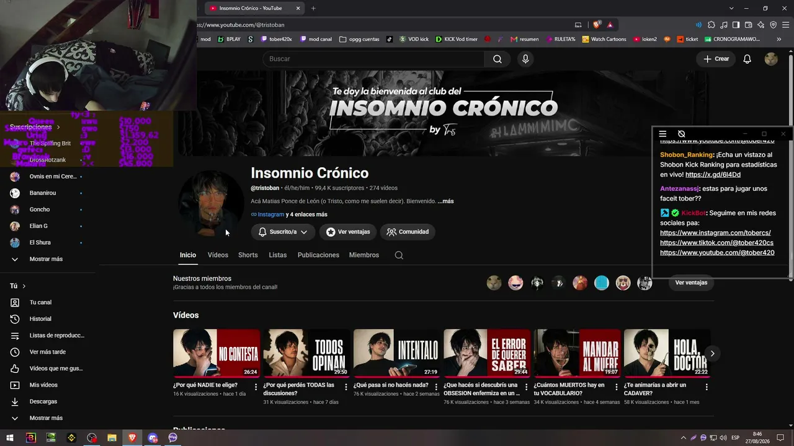
Task: Click the browser address bar URL
Action: click(241, 25)
